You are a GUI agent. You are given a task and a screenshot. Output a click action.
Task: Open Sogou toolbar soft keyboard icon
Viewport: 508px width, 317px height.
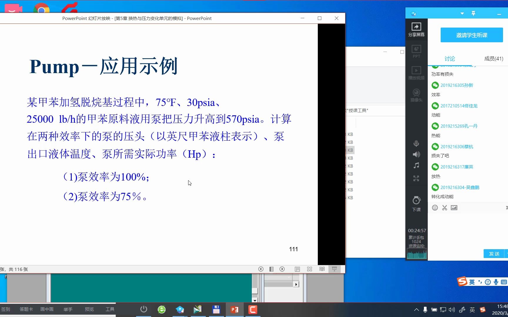coord(504,282)
